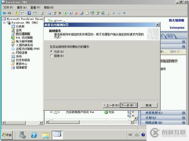Click tree pane scroll-left arrow
The height and width of the screenshot is (141, 189).
pyautogui.click(x=3, y=123)
